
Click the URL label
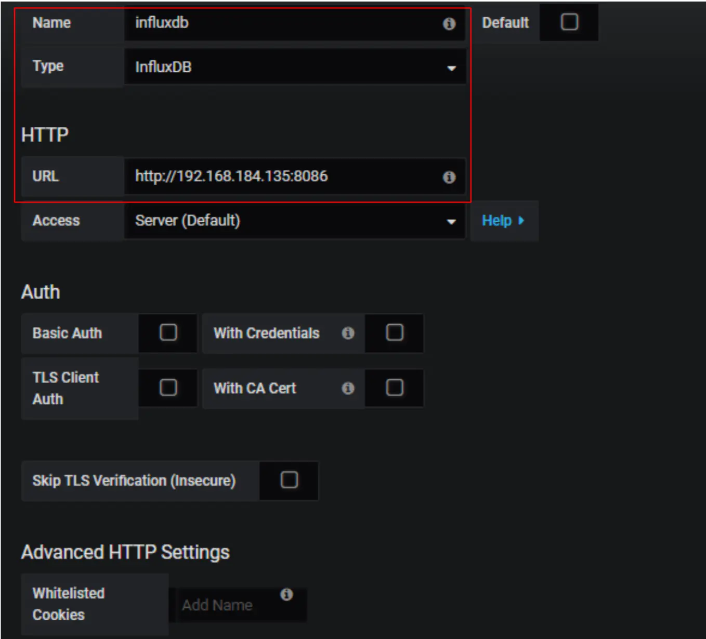46,176
